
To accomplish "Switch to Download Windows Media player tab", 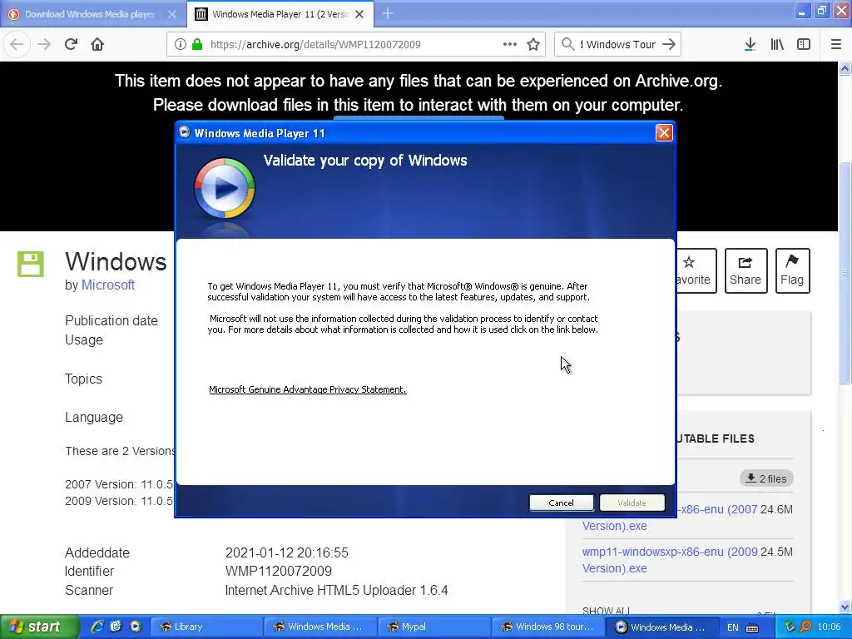I will pos(90,14).
